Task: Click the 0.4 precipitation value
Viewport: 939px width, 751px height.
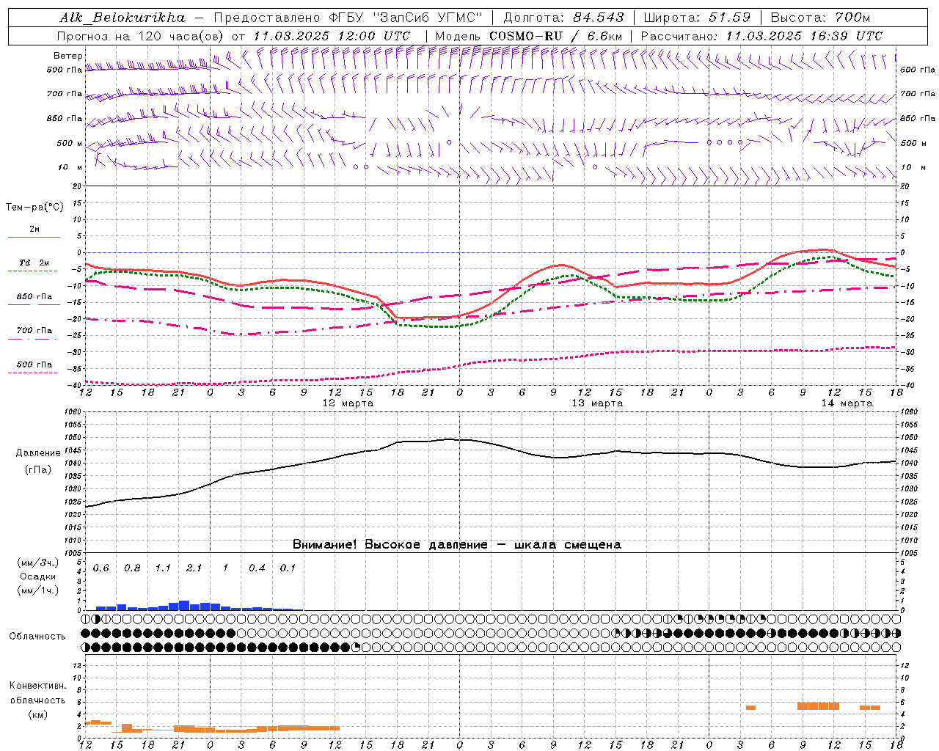Action: [257, 568]
